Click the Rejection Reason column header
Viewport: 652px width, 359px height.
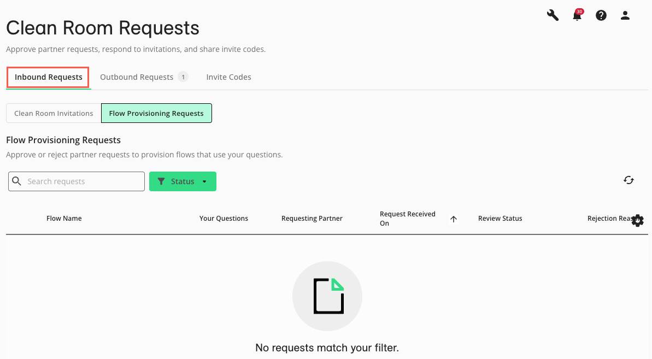(611, 219)
